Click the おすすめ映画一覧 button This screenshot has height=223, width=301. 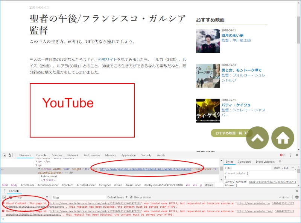point(231,133)
